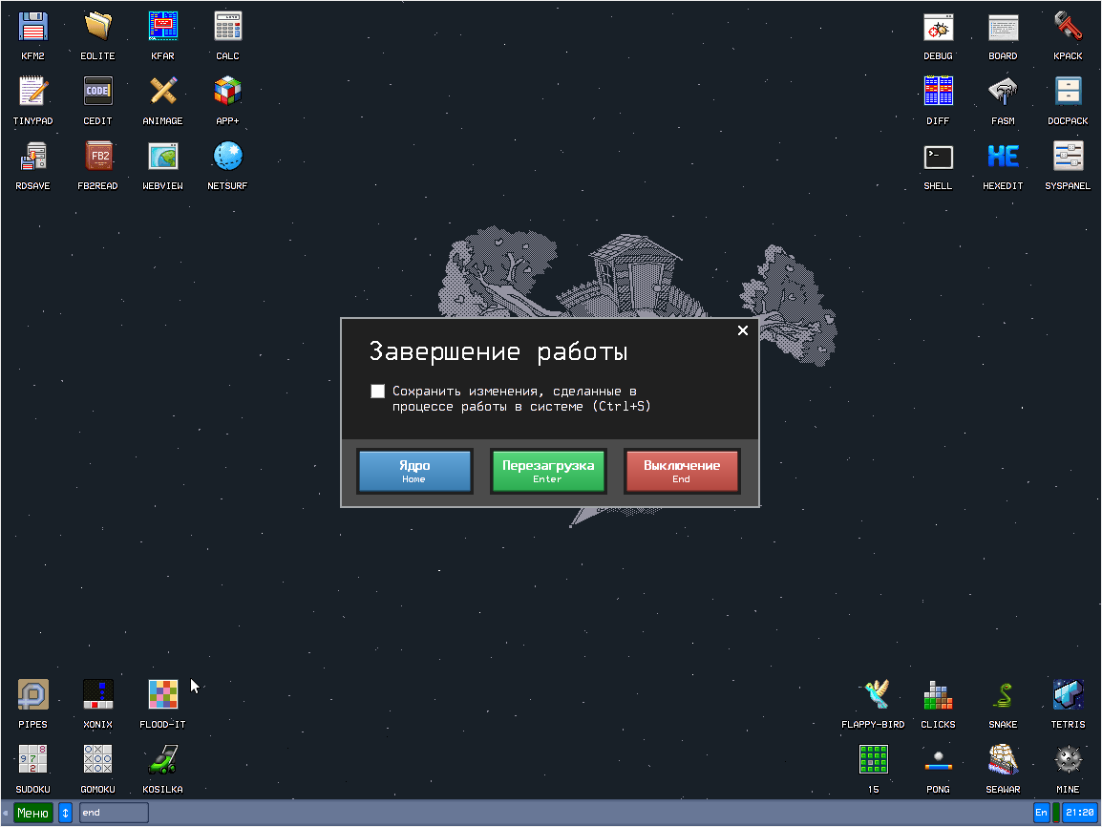Open the TINYPAD text editor icon

33,92
